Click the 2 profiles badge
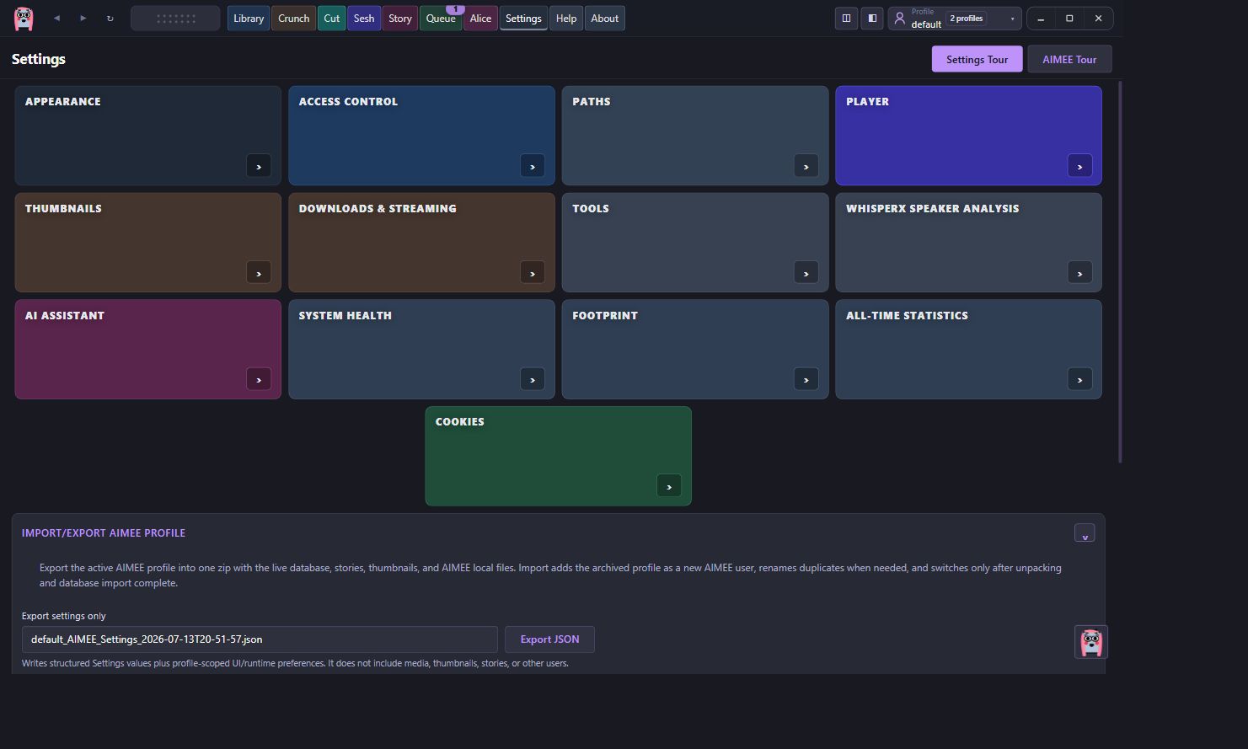 pyautogui.click(x=967, y=18)
